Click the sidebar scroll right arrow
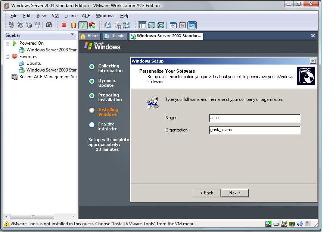Image resolution: width=336 pixels, height=232 pixels. tap(73, 216)
